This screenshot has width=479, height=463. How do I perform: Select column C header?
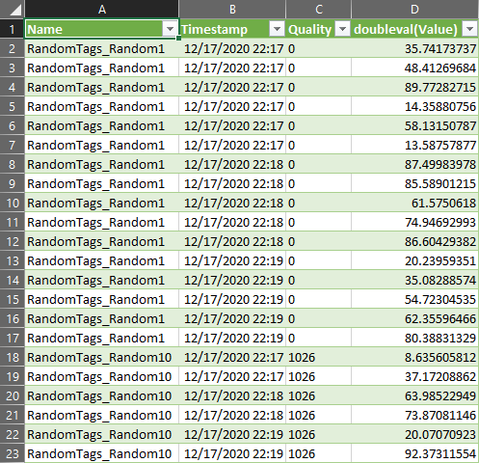319,9
